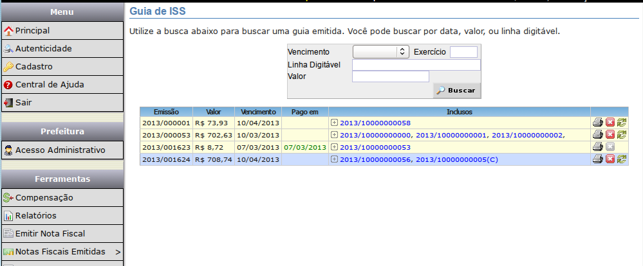Focus the Linha Digitável field
Image resolution: width=643 pixels, height=266 pixels.
(x=416, y=64)
